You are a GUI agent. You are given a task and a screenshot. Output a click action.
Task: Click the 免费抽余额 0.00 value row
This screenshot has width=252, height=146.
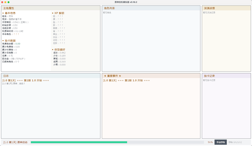(x=11, y=44)
